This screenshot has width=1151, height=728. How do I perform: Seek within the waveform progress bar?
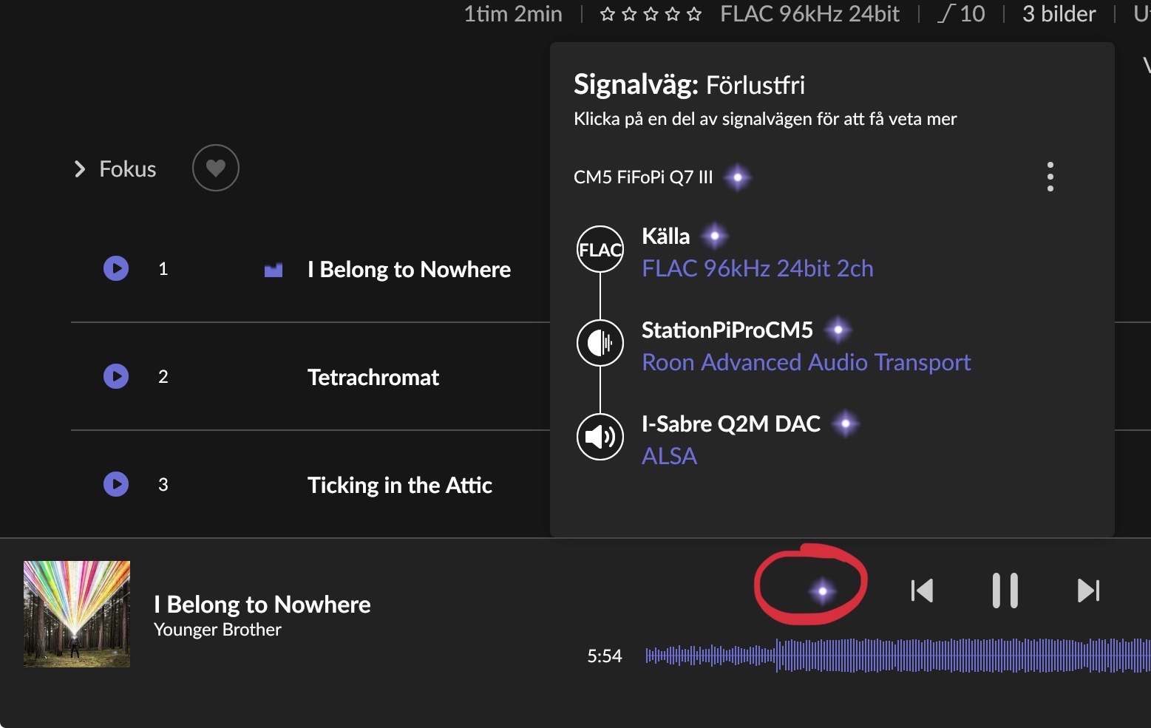[x=897, y=656]
